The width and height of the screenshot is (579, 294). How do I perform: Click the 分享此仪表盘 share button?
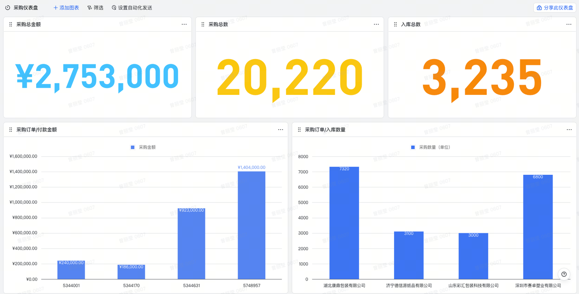(555, 8)
